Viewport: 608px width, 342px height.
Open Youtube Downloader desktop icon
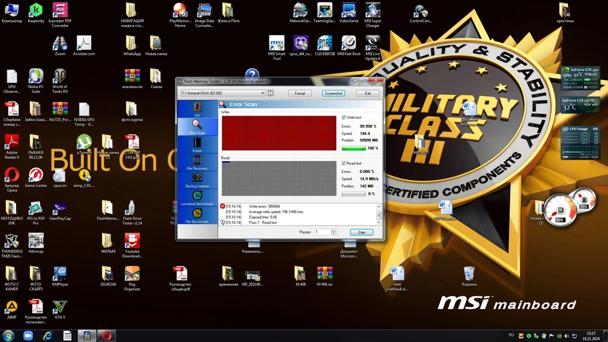click(132, 245)
